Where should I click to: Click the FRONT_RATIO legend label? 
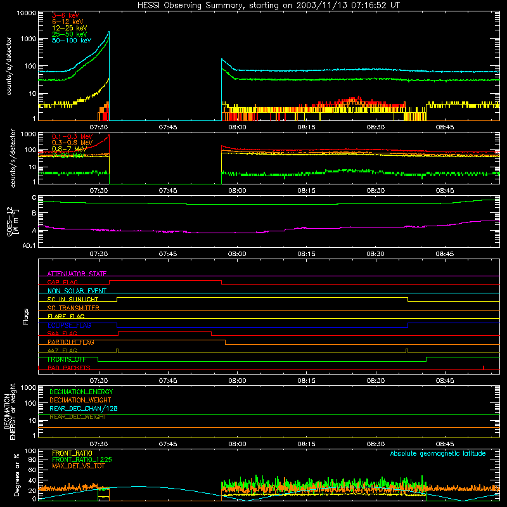pyautogui.click(x=72, y=453)
